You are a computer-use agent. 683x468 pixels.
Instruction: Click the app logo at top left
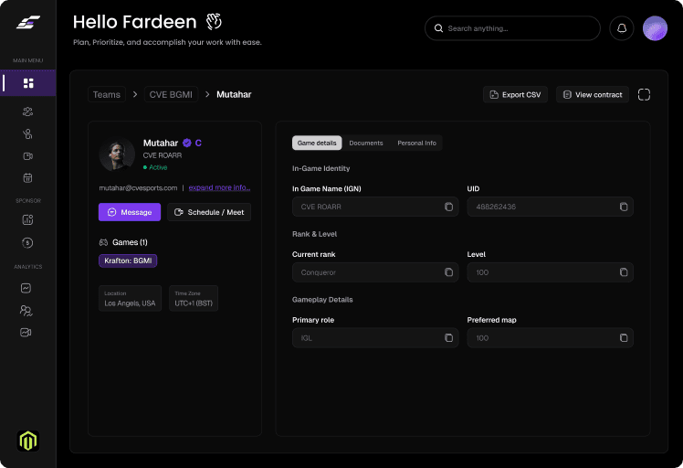point(28,22)
